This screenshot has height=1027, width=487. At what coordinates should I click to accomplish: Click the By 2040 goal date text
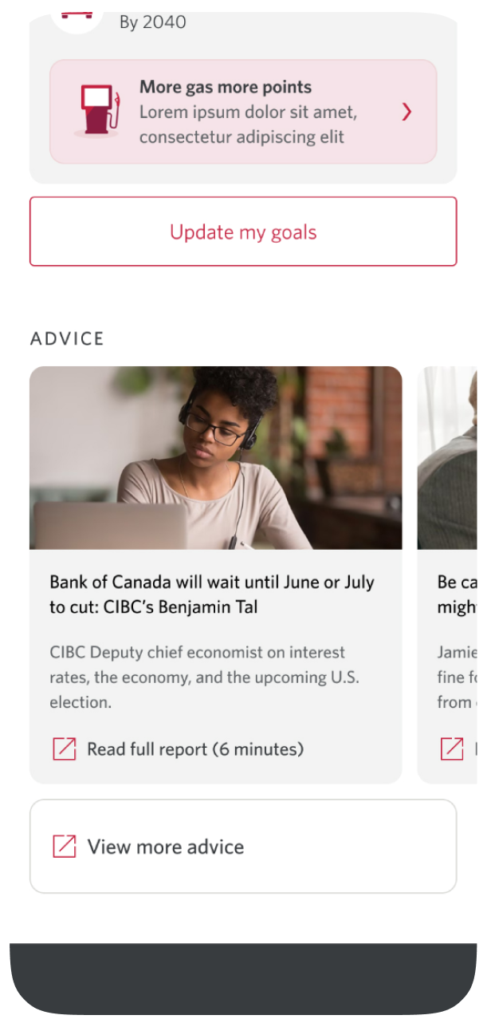pos(152,22)
